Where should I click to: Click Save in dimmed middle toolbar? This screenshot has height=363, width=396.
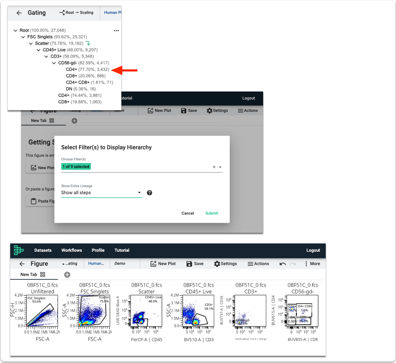189,111
